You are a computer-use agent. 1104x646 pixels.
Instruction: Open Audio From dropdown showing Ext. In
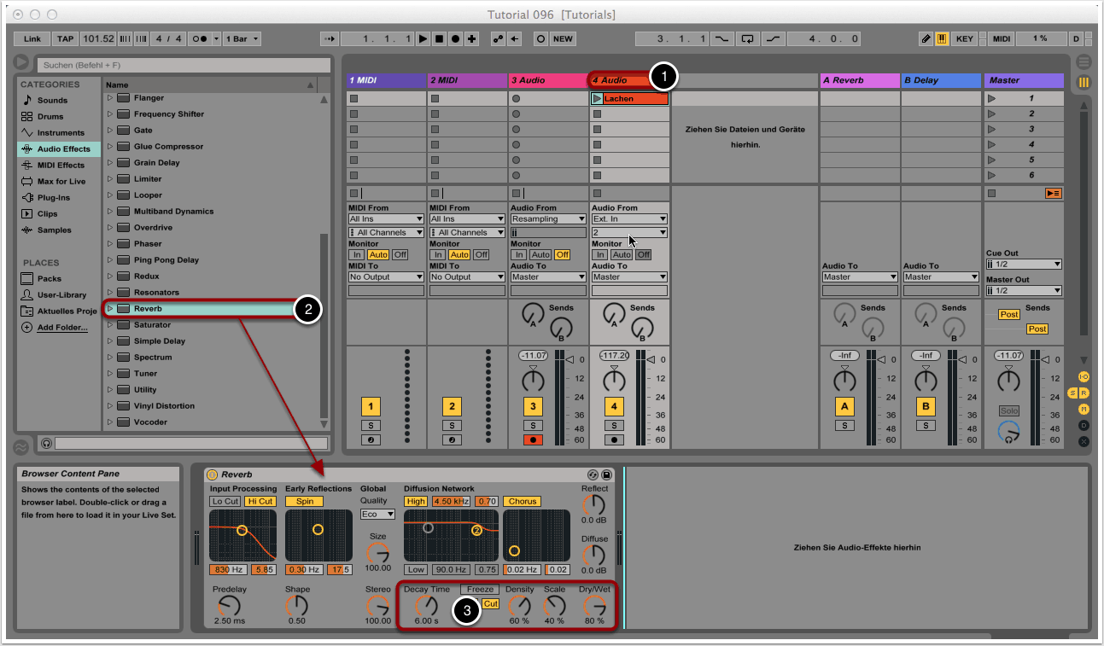pos(628,219)
